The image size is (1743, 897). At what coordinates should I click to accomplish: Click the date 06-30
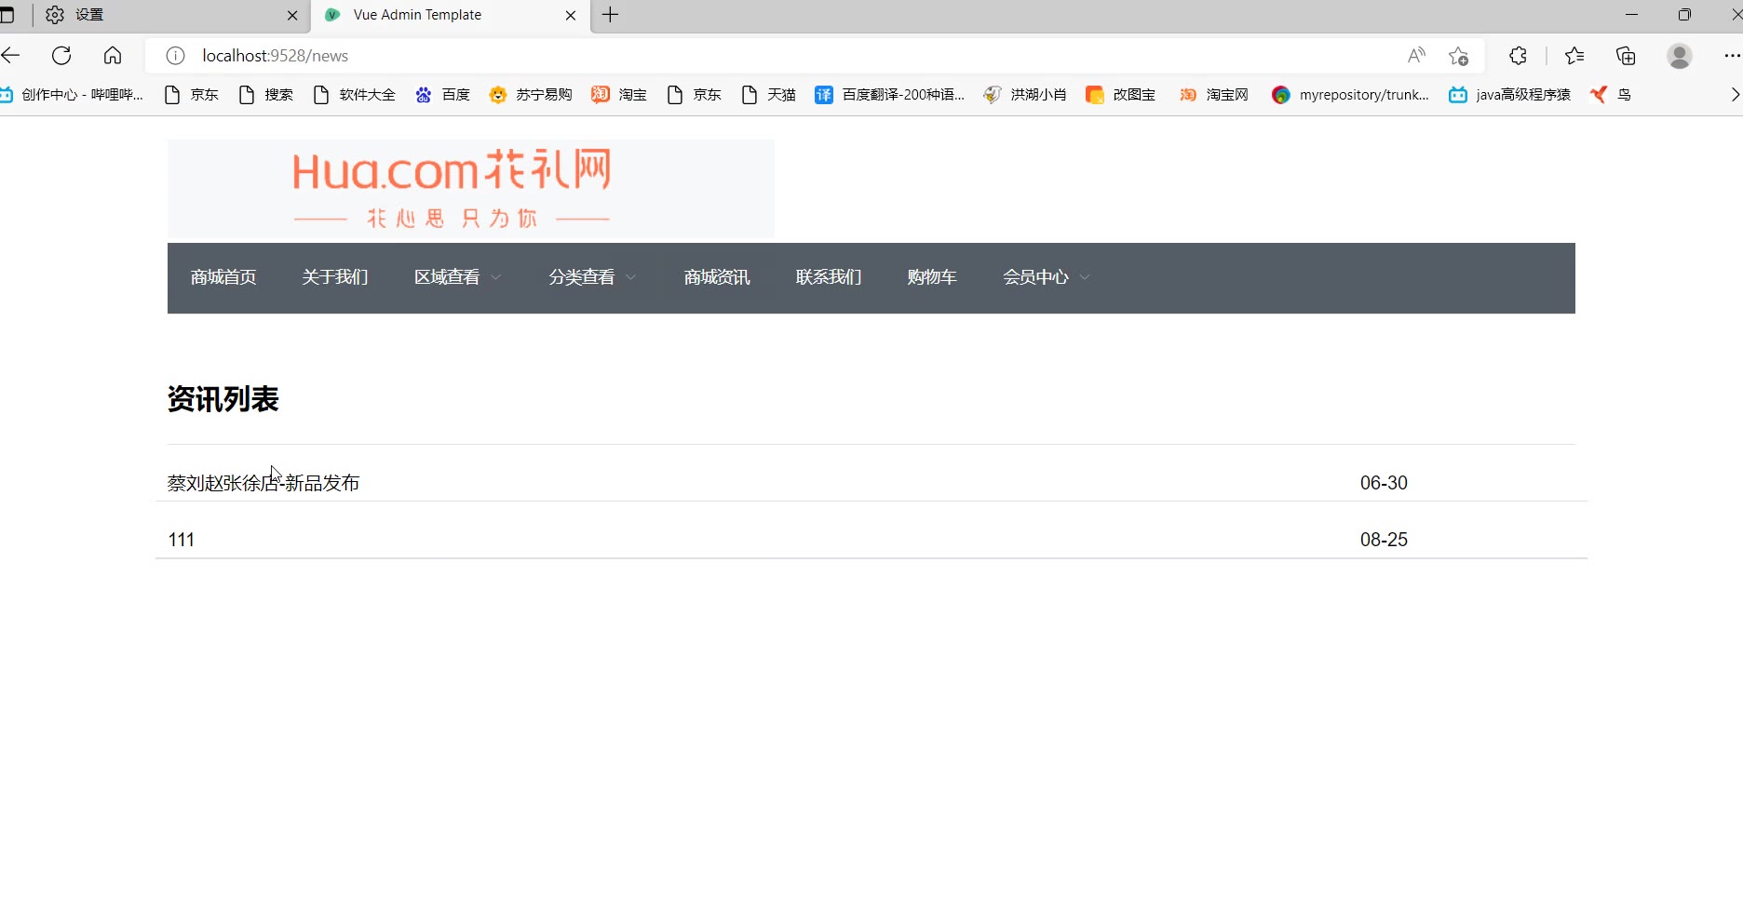tap(1384, 483)
